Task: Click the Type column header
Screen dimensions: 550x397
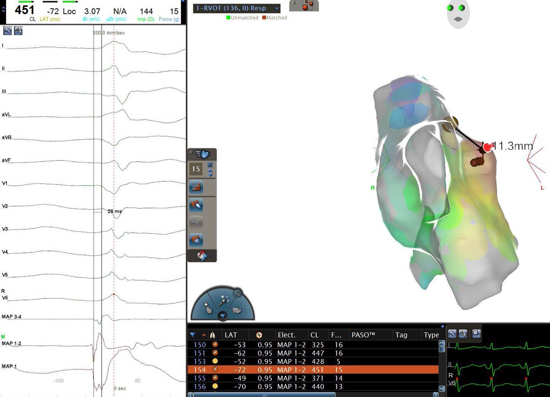Action: tap(431, 335)
